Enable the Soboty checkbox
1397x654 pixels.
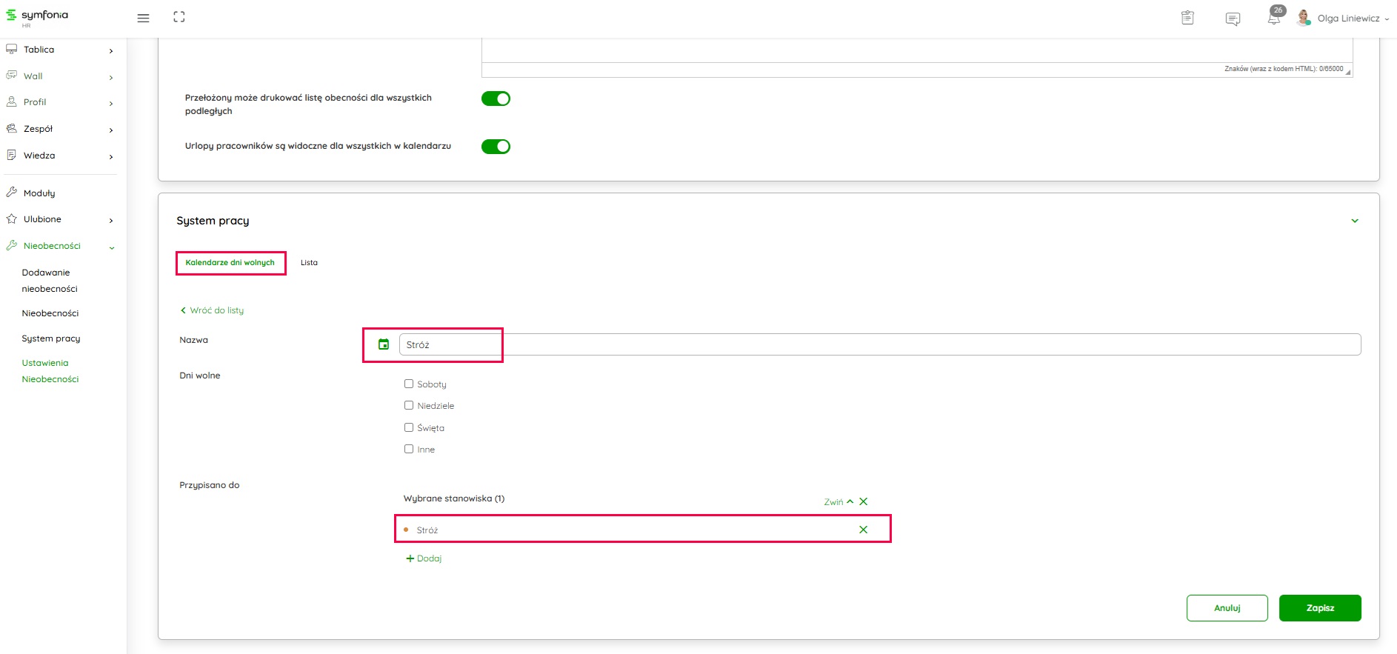pyautogui.click(x=409, y=384)
